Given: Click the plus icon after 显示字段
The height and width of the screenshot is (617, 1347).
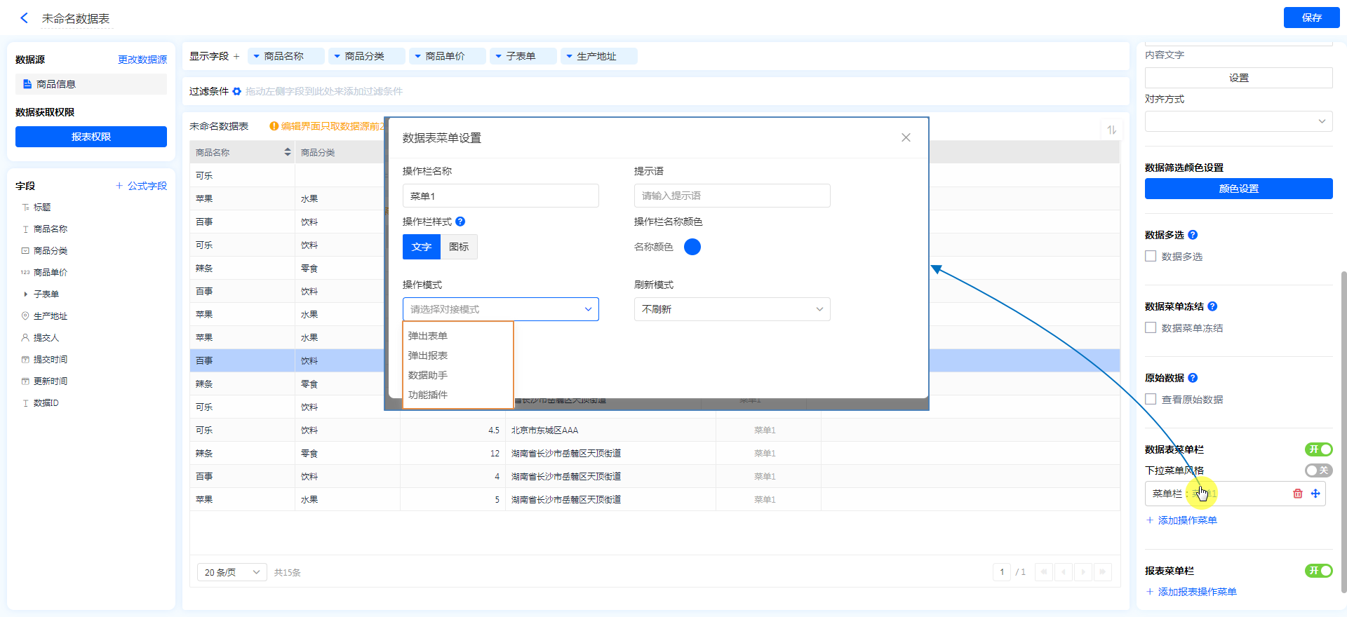Looking at the screenshot, I should [236, 56].
